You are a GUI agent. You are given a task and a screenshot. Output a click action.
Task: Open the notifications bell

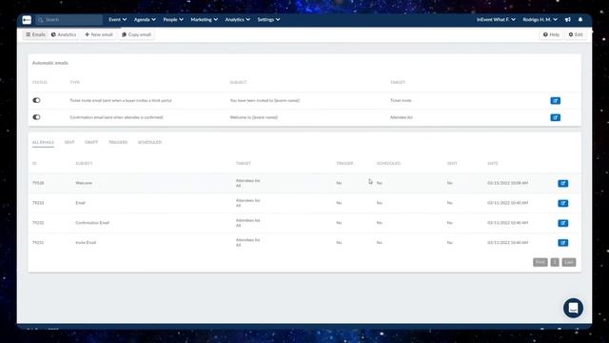tap(580, 19)
